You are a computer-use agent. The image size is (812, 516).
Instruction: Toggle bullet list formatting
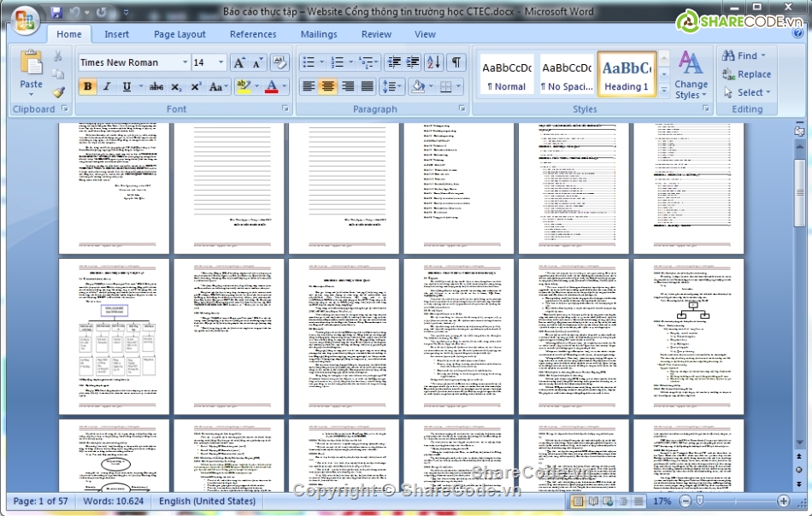click(309, 62)
